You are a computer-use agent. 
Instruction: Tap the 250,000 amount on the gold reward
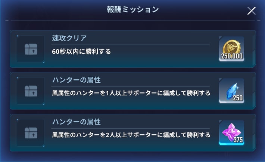(x=232, y=57)
